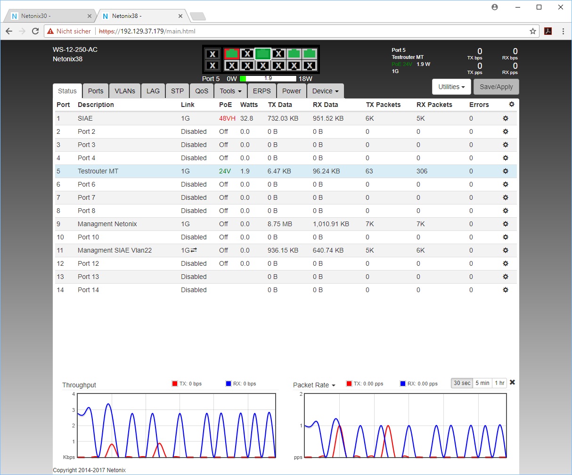Close the graphs with the X icon
The height and width of the screenshot is (475, 572).
513,382
